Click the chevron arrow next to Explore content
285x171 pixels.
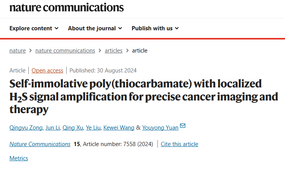[57, 28]
